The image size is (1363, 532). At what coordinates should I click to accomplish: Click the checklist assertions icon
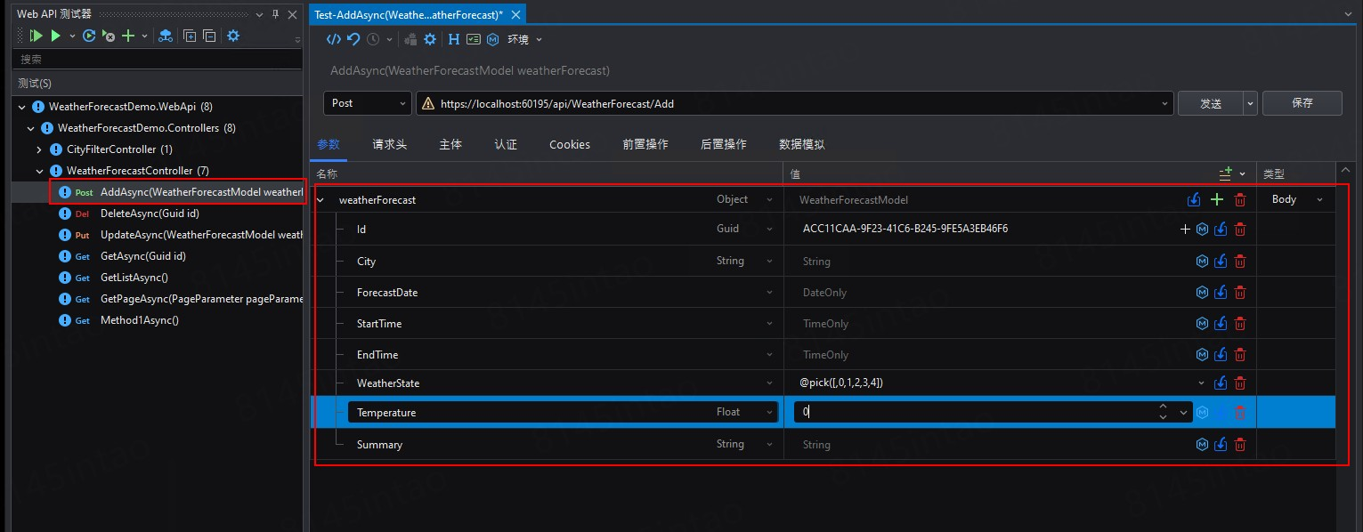coord(474,39)
